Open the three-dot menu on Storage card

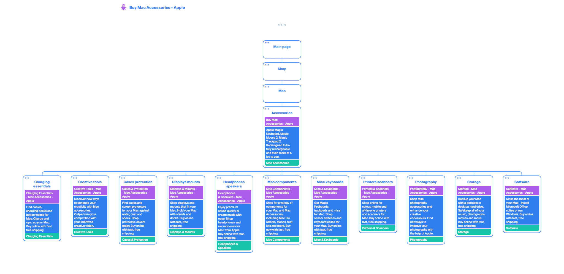coord(459,178)
